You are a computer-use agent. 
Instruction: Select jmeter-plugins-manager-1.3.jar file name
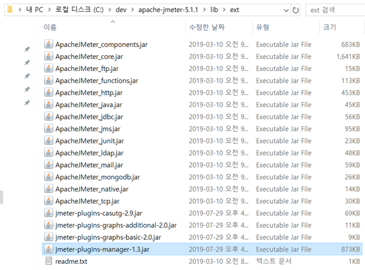(x=102, y=249)
